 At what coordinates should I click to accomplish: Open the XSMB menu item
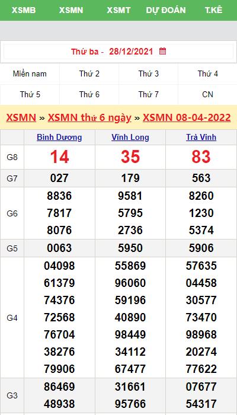pos(24,10)
